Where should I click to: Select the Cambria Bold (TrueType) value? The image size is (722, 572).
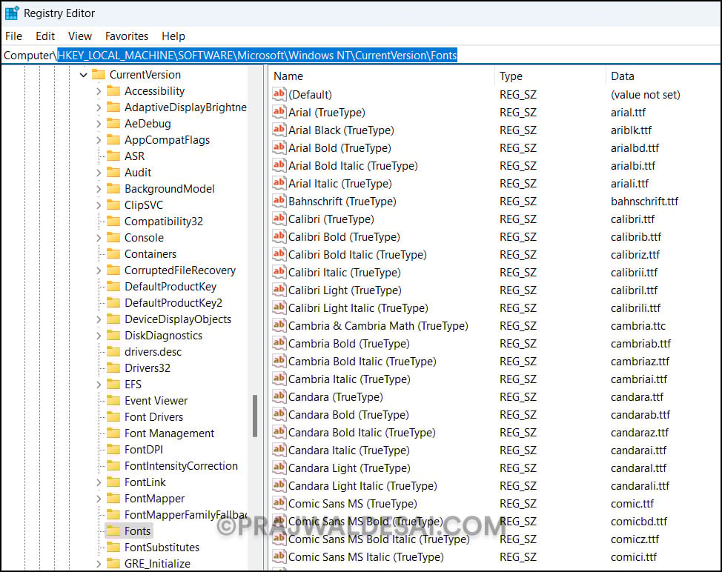click(348, 343)
